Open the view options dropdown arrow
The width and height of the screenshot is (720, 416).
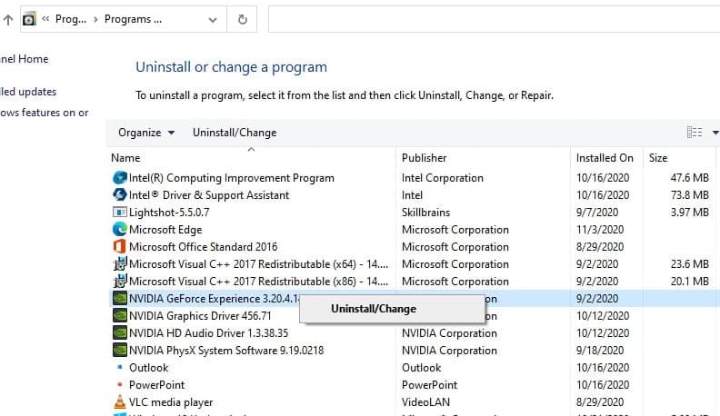(x=715, y=133)
